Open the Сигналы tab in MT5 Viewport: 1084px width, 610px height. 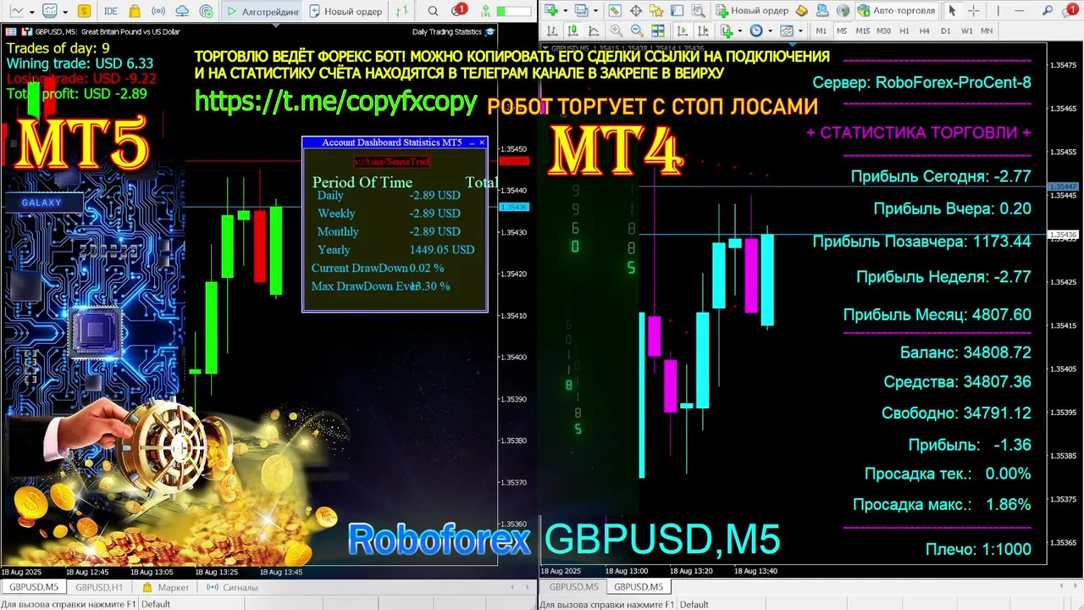tap(232, 587)
